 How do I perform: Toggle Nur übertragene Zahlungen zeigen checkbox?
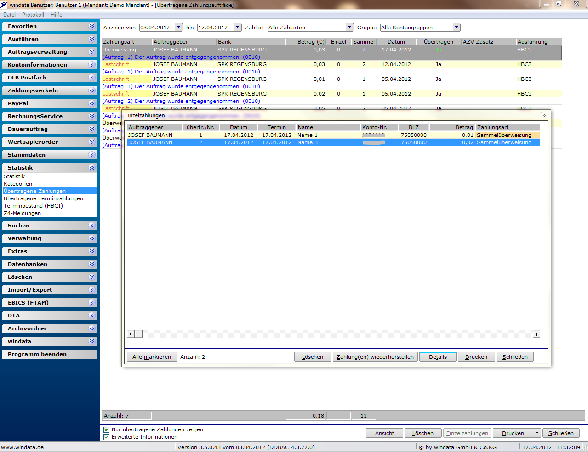107,429
